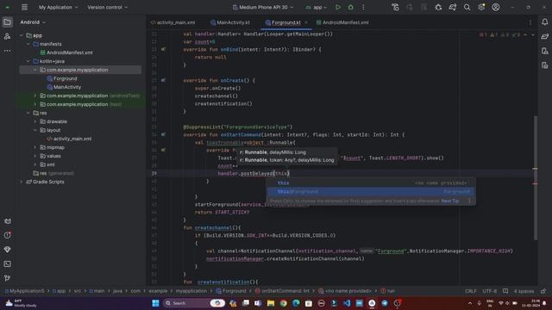Click the CRLF line separator widget
This screenshot has width=552, height=310.
tap(470, 291)
